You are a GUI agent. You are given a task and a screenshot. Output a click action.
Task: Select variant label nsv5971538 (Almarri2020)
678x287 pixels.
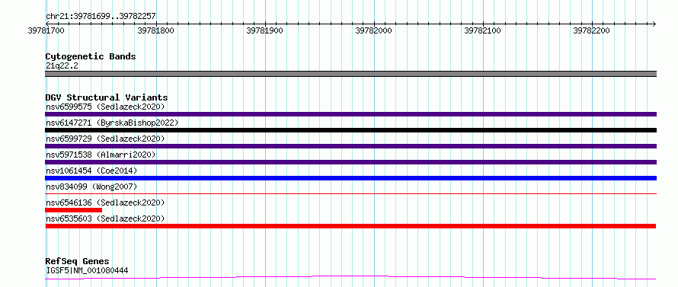click(101, 155)
